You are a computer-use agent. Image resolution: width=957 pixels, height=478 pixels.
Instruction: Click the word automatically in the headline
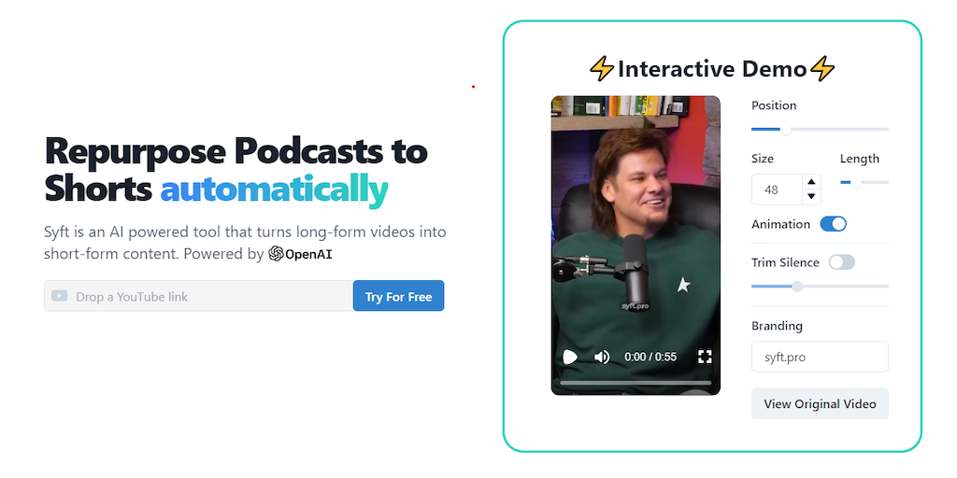click(274, 189)
